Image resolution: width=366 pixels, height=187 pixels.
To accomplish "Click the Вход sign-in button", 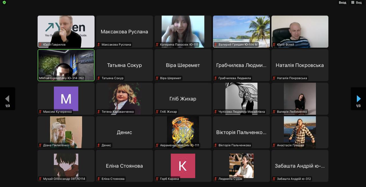I will click(342, 3).
